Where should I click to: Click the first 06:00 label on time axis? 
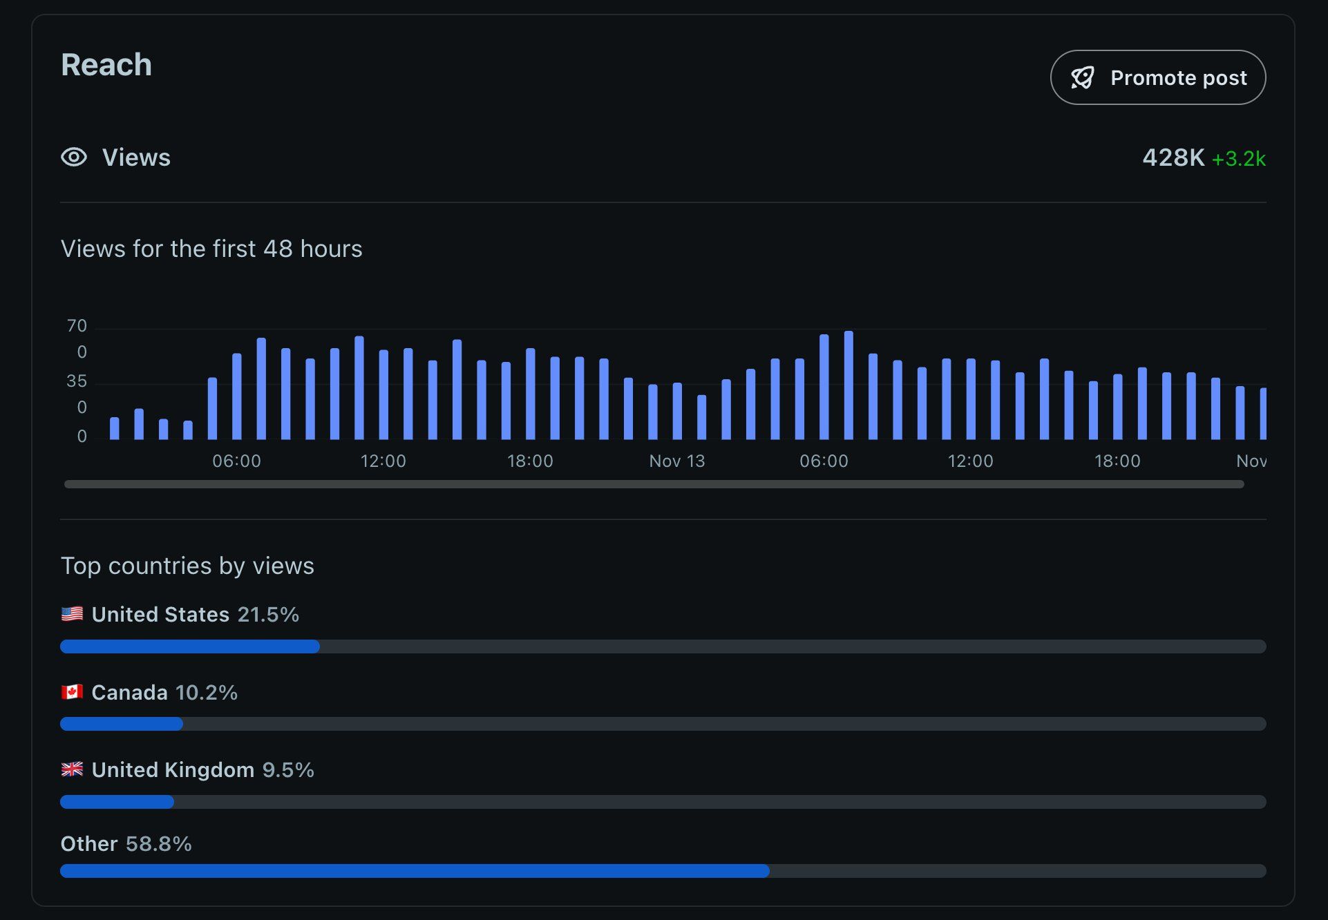[236, 461]
